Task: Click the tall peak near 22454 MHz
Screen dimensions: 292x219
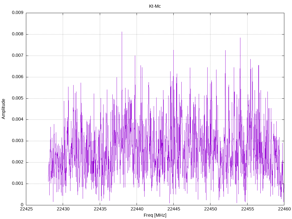Action: pos(240,38)
